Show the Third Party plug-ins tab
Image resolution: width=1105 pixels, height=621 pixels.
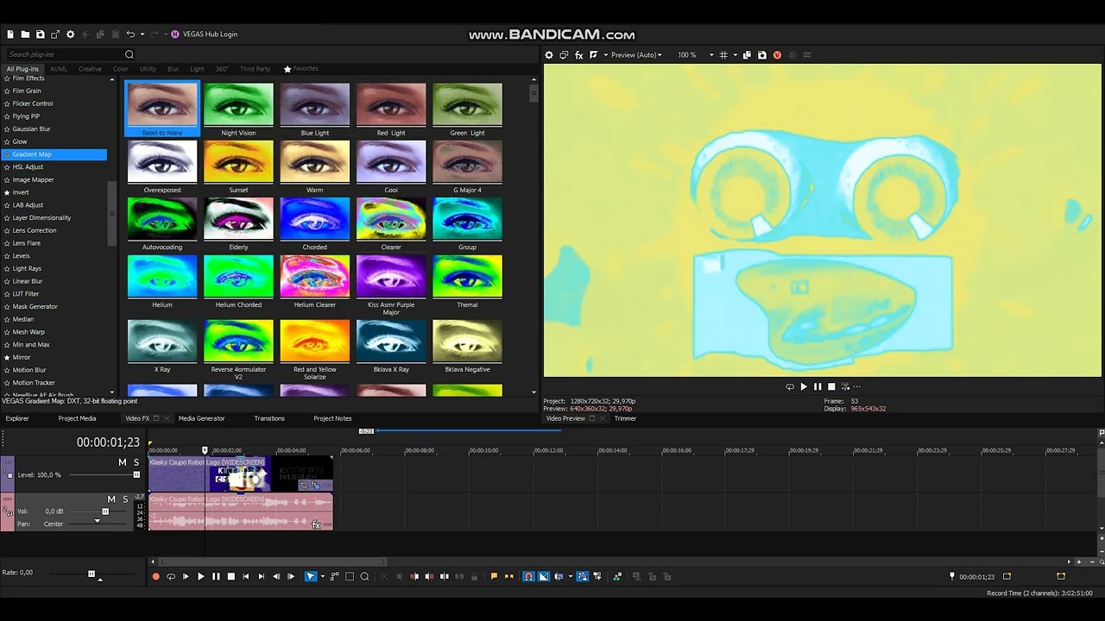(x=255, y=69)
